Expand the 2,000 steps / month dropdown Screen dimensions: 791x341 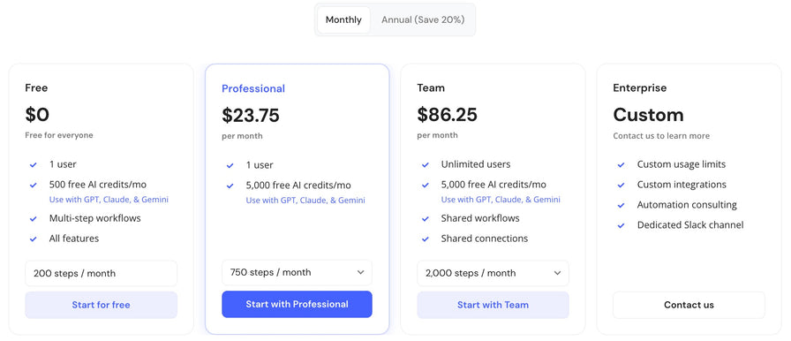tap(493, 273)
